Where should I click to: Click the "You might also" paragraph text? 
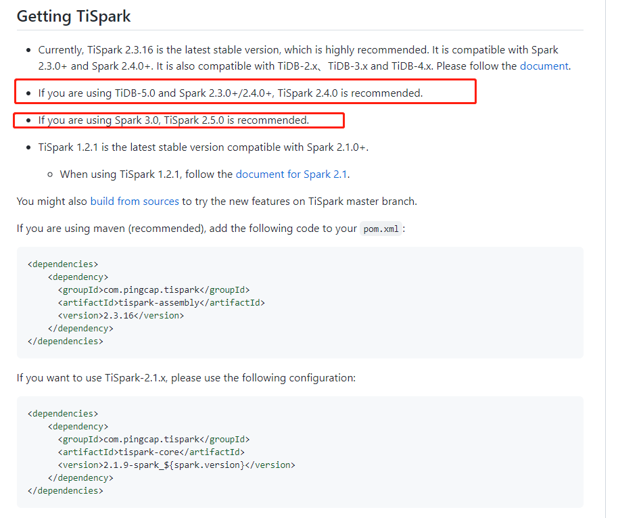tap(53, 202)
